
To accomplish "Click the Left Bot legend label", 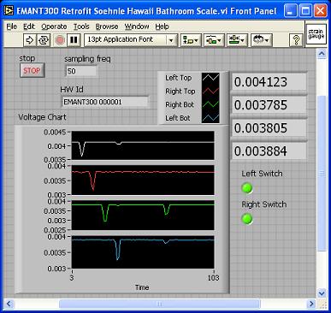I will click(178, 118).
